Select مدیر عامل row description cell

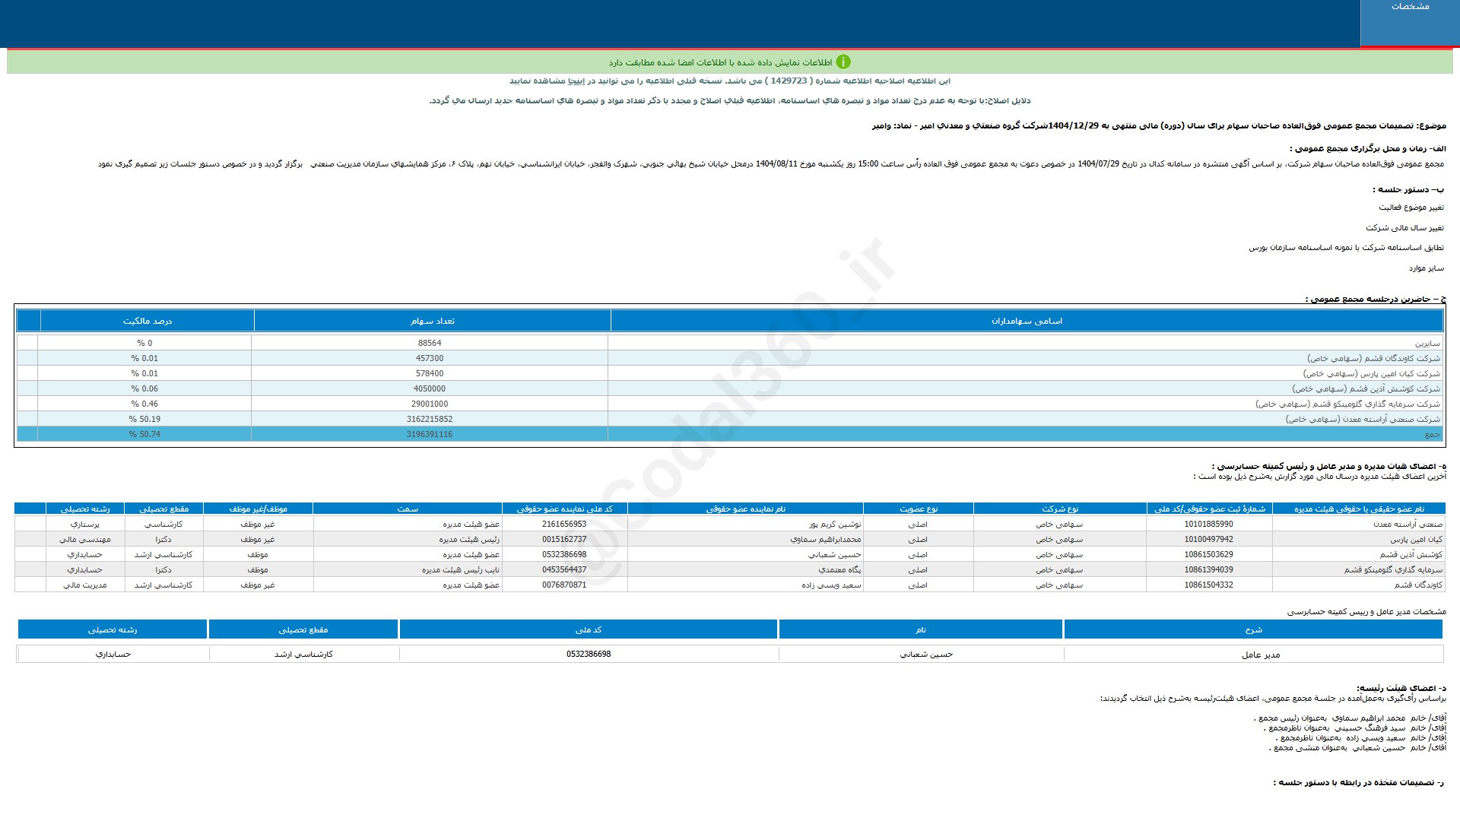coord(1260,655)
